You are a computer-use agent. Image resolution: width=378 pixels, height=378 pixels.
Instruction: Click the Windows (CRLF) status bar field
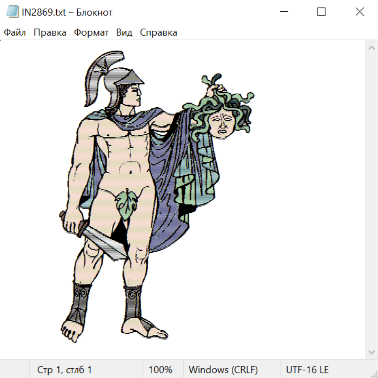click(223, 370)
